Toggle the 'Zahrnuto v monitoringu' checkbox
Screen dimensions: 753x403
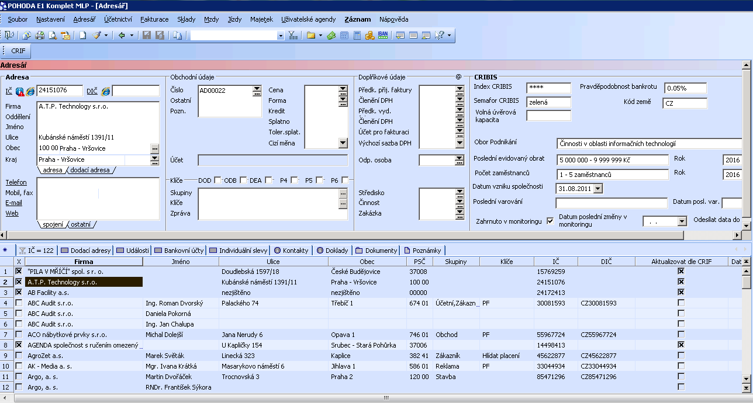pos(550,221)
